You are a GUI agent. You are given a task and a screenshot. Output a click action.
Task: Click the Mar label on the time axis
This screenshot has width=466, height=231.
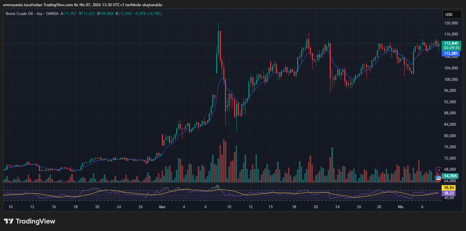click(x=162, y=207)
